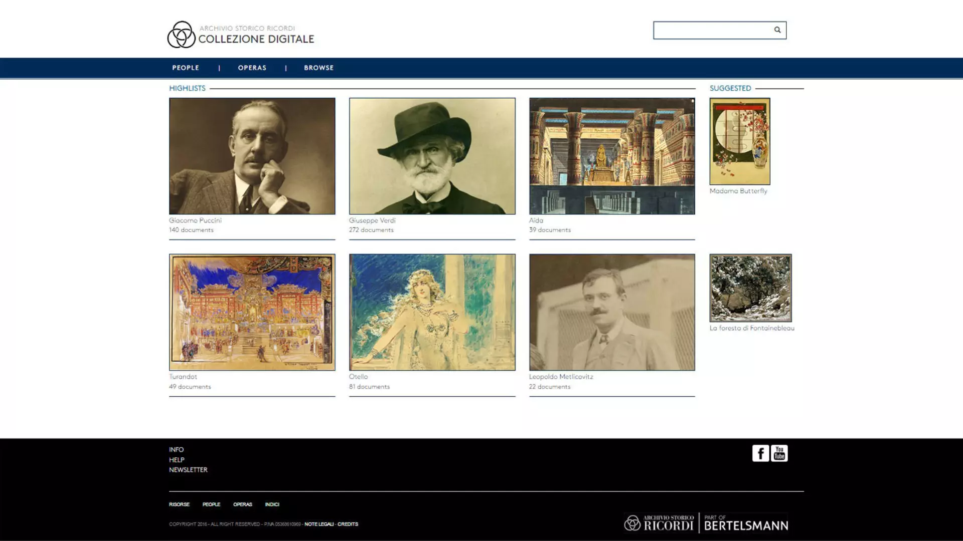Click the Ricordi Bertelsmann footer logo
The image size is (963, 541).
(706, 523)
